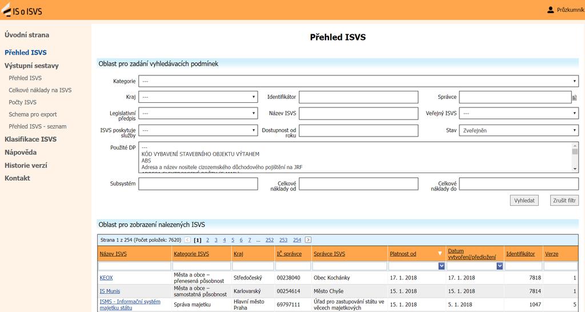Open ISMS - Informační systém majetku státu link
The height and width of the screenshot is (312, 585).
click(x=130, y=305)
